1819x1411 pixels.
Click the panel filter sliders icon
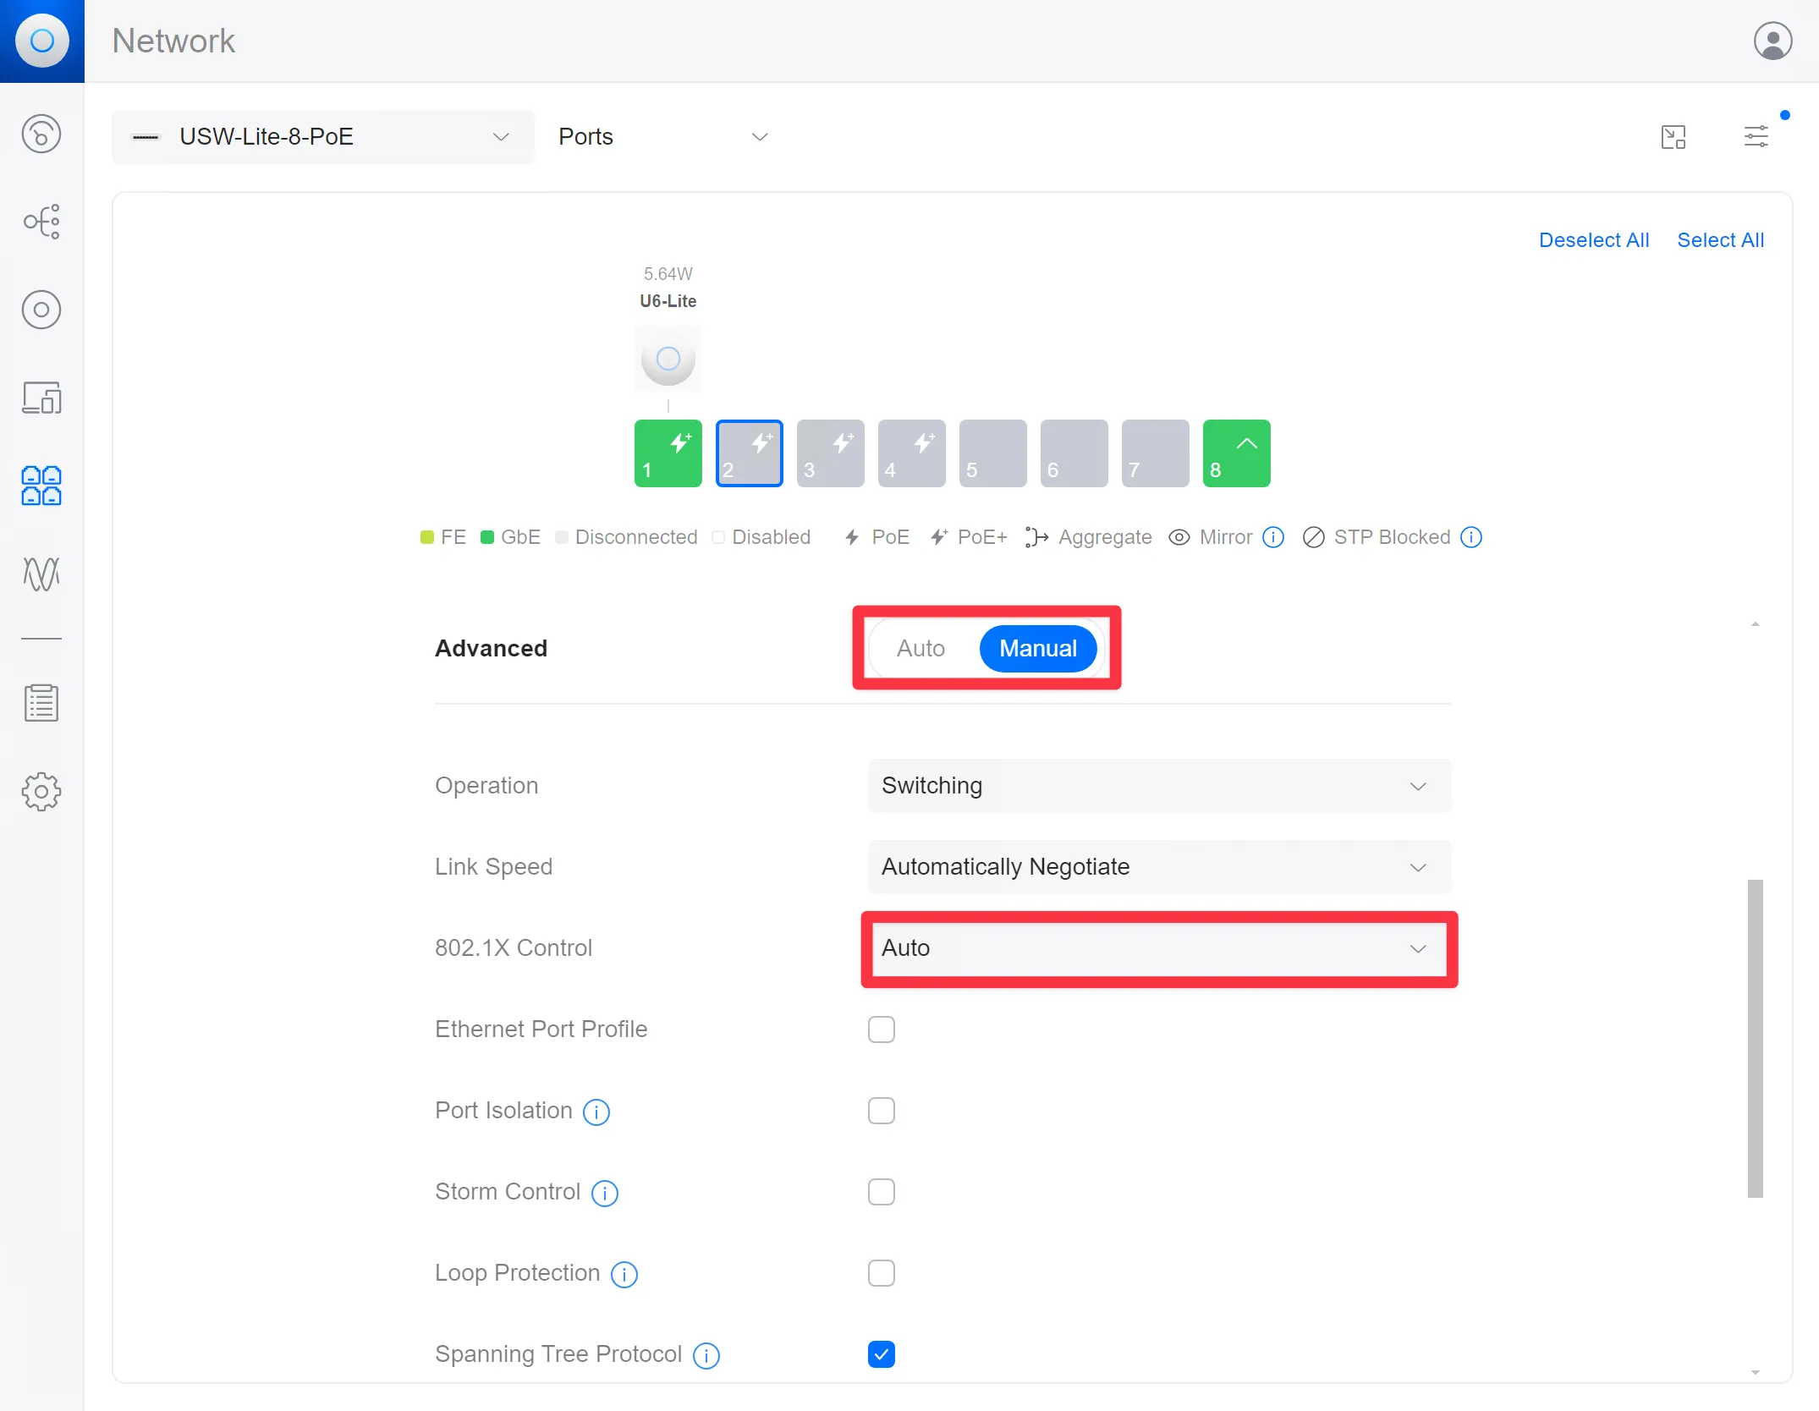click(1756, 136)
